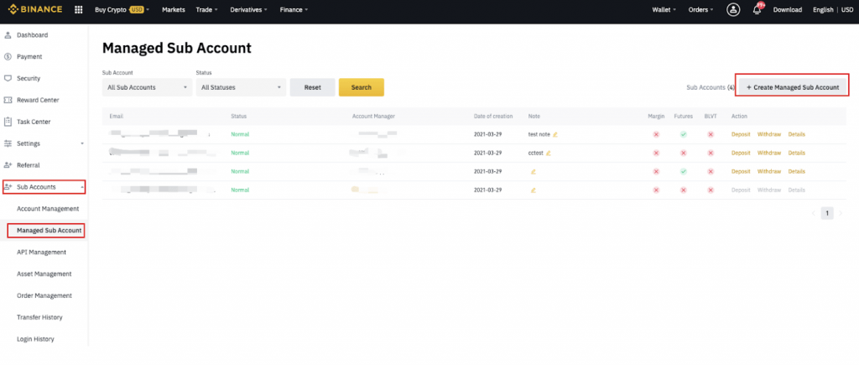Collapse the Sub Accounts sidebar section
The height and width of the screenshot is (365, 859).
[x=44, y=187]
